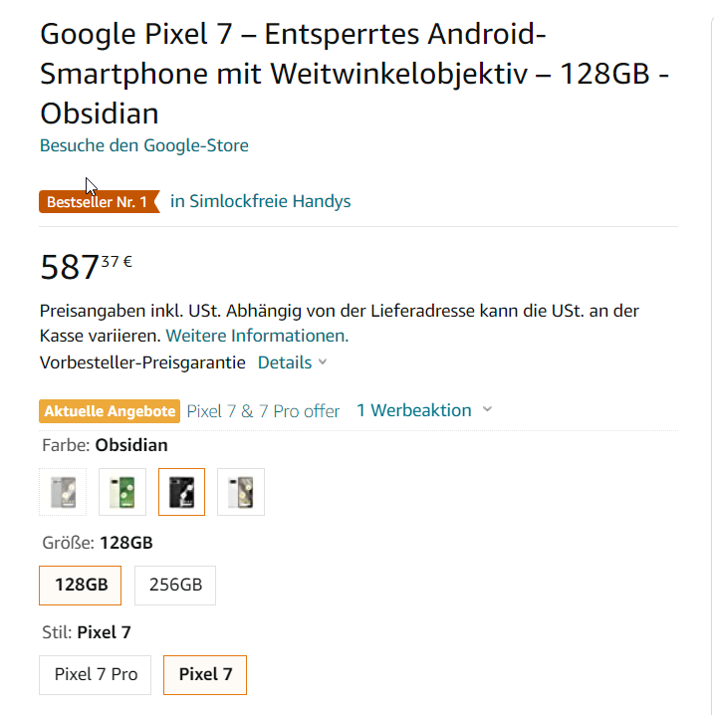Image resolution: width=714 pixels, height=715 pixels.
Task: Click the Aktuelle Angebote badge
Action: (111, 411)
